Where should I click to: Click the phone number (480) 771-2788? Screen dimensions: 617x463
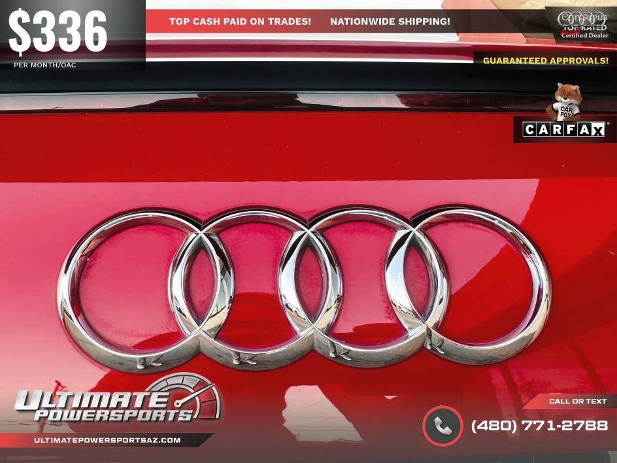539,426
